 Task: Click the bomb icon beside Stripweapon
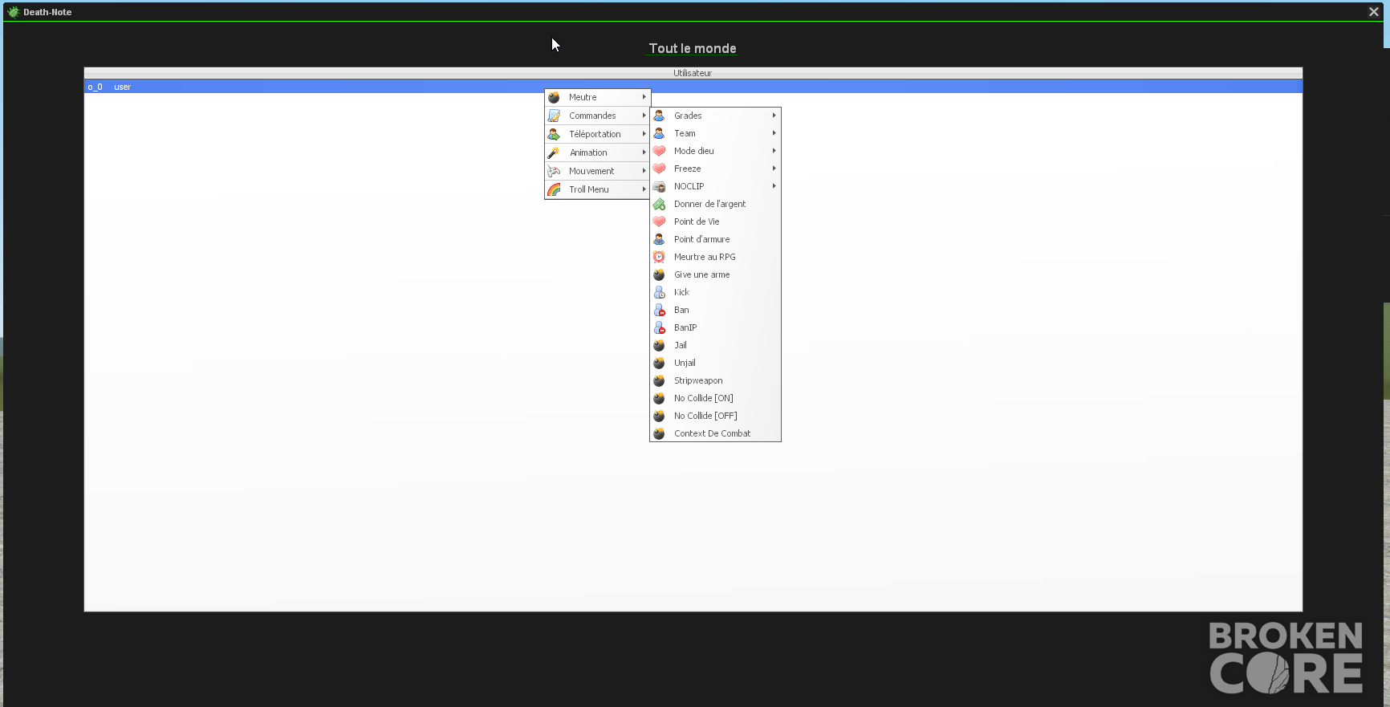point(659,380)
